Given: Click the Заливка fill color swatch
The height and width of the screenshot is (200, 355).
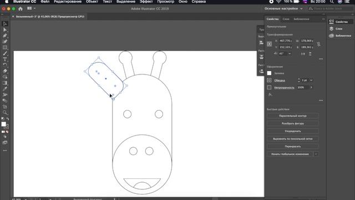Looking at the screenshot, I should point(269,73).
